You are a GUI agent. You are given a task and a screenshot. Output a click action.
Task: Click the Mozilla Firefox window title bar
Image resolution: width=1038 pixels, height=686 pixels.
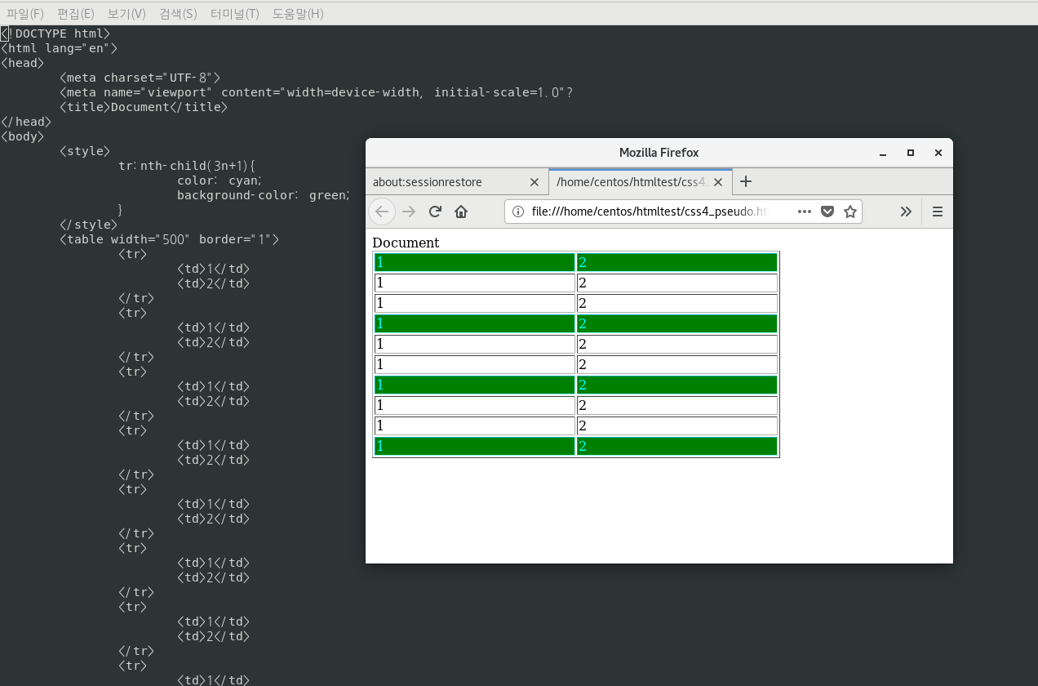[x=659, y=153]
